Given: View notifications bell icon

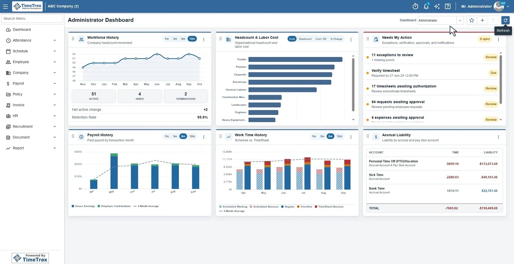Looking at the screenshot, I should click(426, 6).
